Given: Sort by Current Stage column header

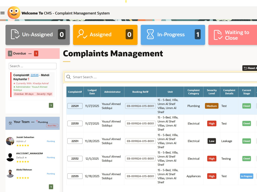Looking at the screenshot, I should click(246, 92).
